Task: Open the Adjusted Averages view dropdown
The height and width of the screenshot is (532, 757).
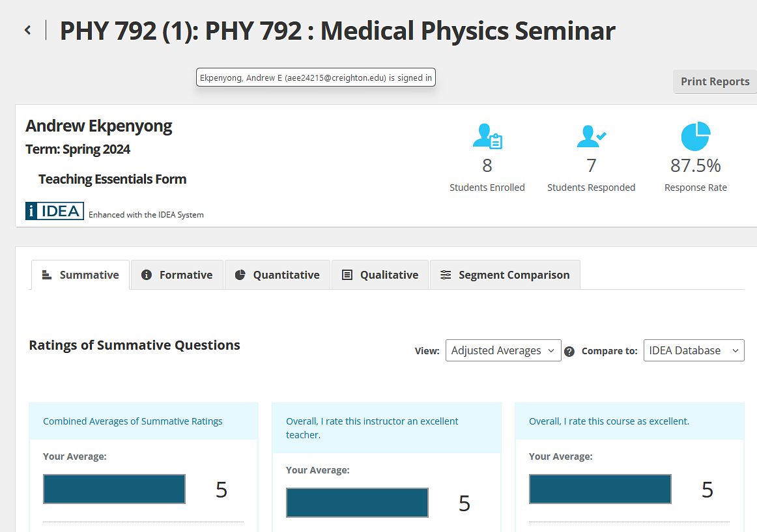Action: click(x=503, y=350)
